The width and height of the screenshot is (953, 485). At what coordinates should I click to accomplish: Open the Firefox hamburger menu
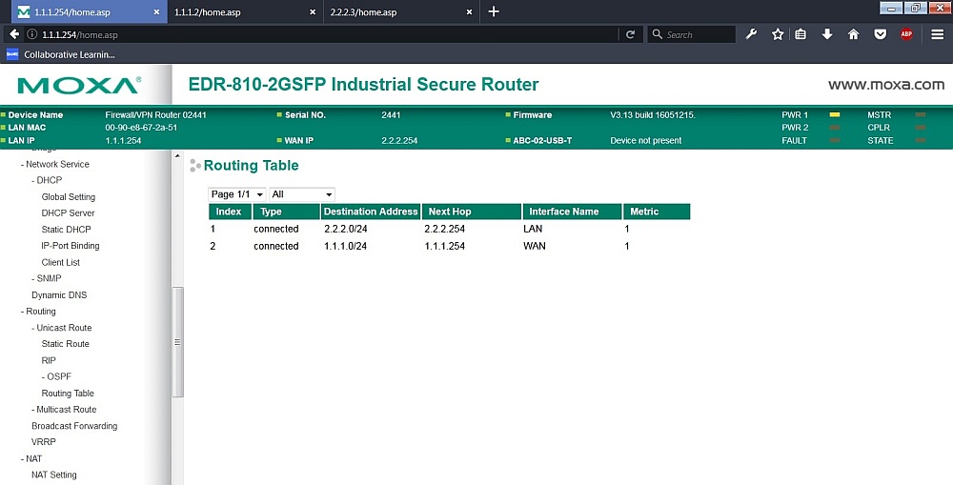(937, 34)
